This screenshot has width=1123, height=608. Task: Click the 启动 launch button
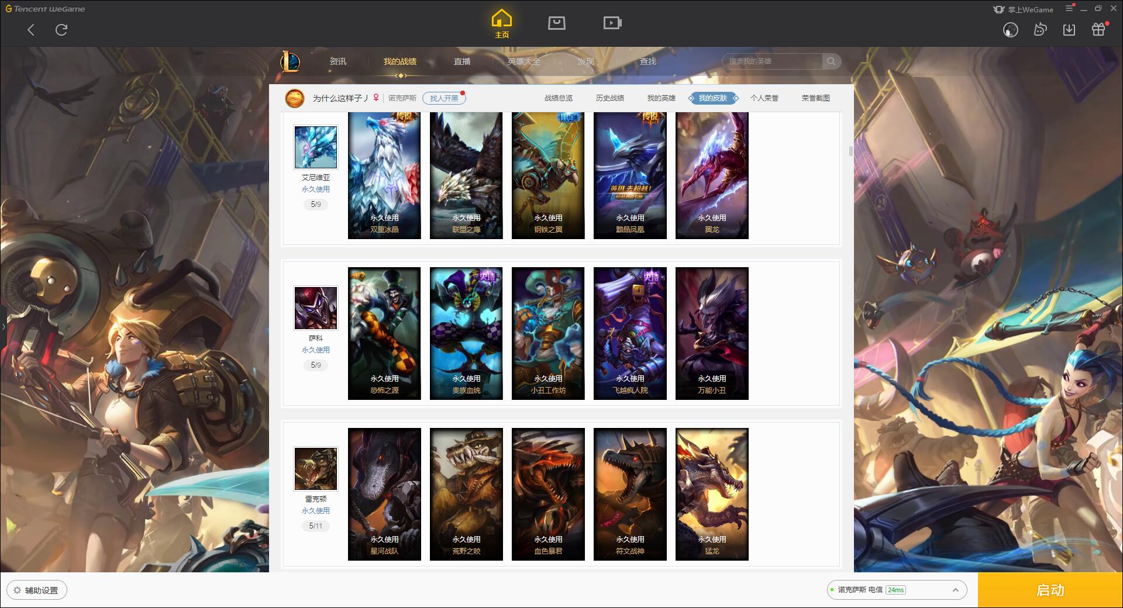pyautogui.click(x=1050, y=590)
